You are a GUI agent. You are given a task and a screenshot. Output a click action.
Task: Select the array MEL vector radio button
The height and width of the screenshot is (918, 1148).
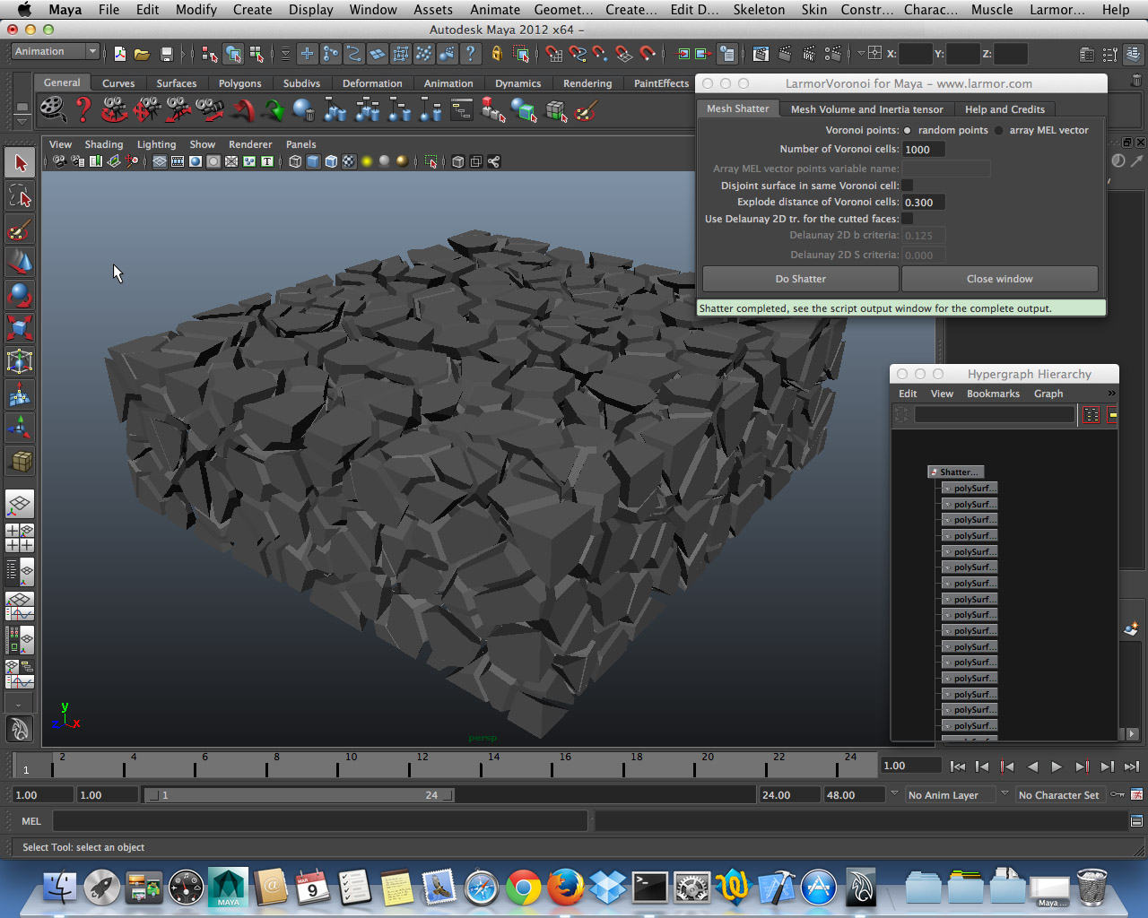coord(999,131)
